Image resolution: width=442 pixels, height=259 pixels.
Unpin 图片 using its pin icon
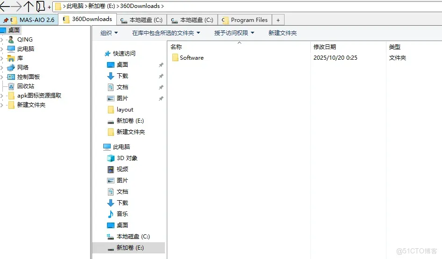click(x=161, y=99)
